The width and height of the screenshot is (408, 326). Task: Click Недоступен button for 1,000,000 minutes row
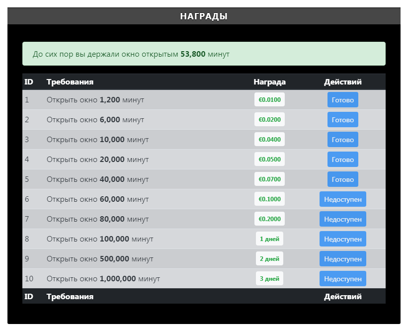coord(343,279)
